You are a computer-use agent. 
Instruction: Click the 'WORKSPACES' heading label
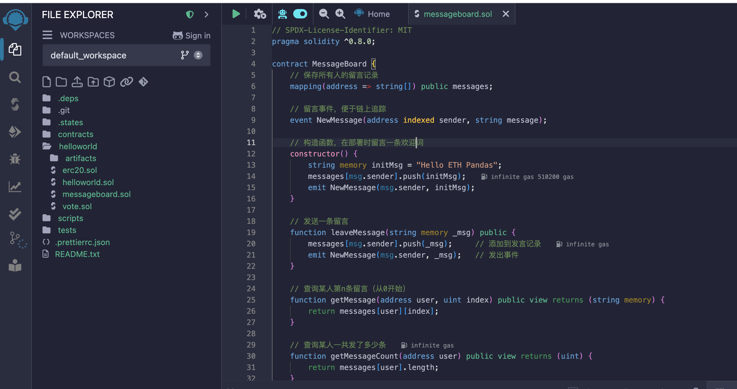pos(87,35)
